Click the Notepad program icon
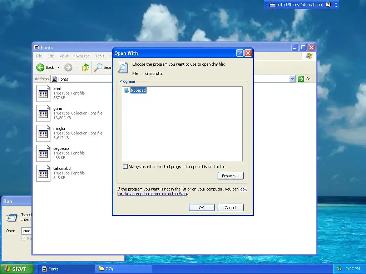366x274 pixels. click(x=126, y=90)
